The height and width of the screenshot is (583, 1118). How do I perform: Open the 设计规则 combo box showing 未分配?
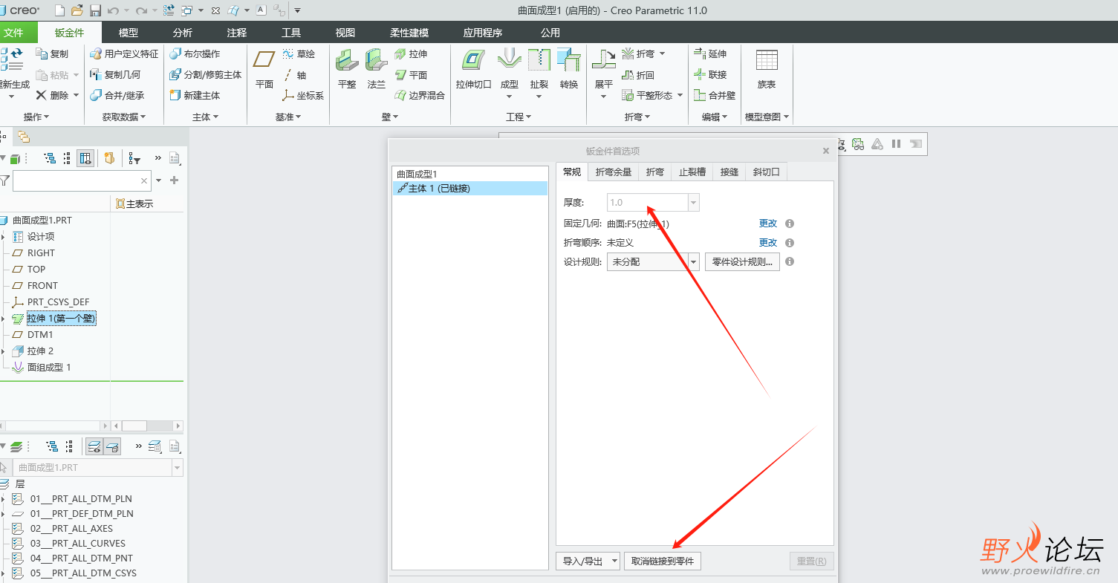tap(653, 261)
